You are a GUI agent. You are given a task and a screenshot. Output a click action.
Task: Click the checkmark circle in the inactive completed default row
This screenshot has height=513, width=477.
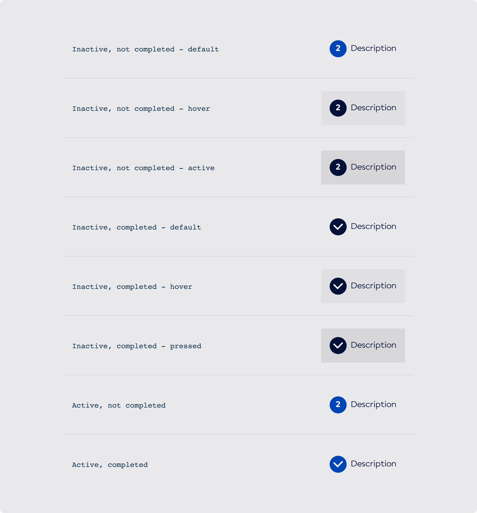click(x=338, y=227)
